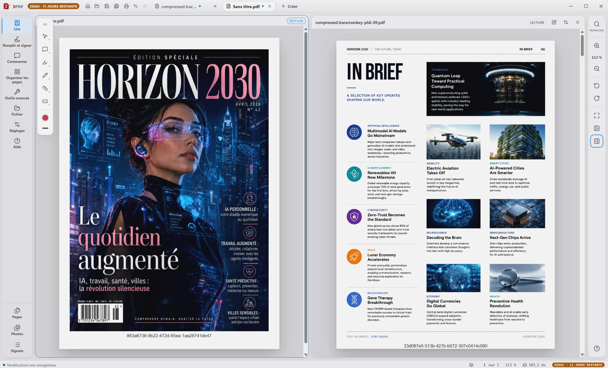Click the layers icon in status bar
The image size is (608, 368).
click(x=471, y=365)
